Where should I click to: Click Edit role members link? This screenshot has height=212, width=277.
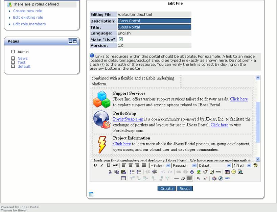[x=29, y=24]
